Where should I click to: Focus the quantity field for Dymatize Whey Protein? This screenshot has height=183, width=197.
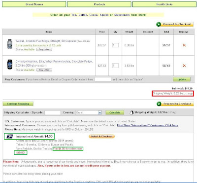pyautogui.click(x=115, y=66)
